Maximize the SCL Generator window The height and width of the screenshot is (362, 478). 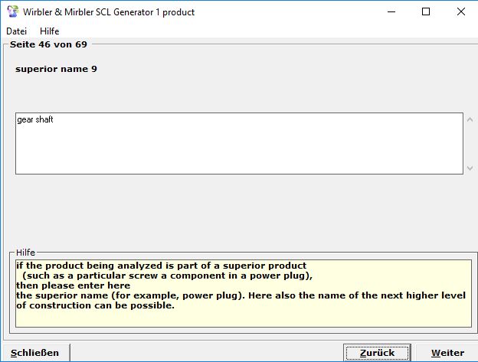426,11
